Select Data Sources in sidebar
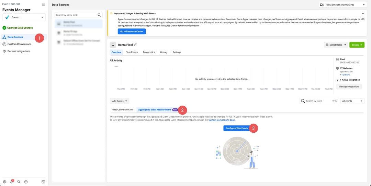Viewport: 371px width, 186px height. click(24, 37)
